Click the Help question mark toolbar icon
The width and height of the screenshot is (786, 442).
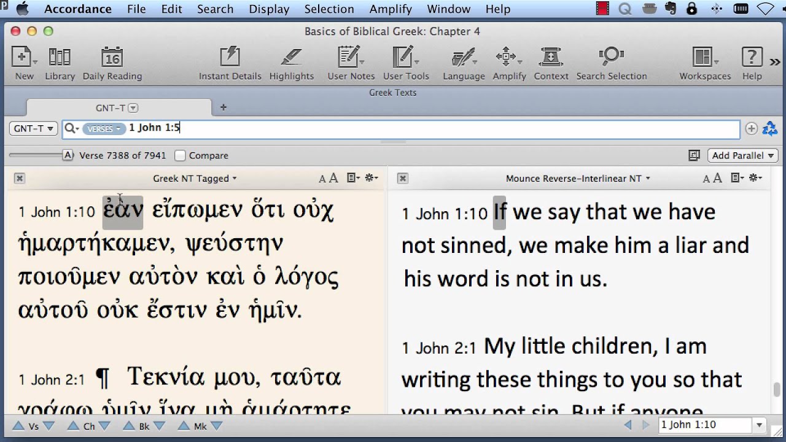tap(752, 57)
